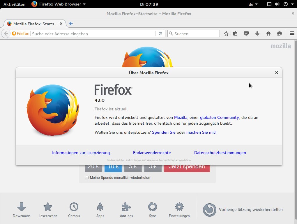Click the Pocket icon in toolbar
Viewport: 297px width, 224px height.
(246, 34)
